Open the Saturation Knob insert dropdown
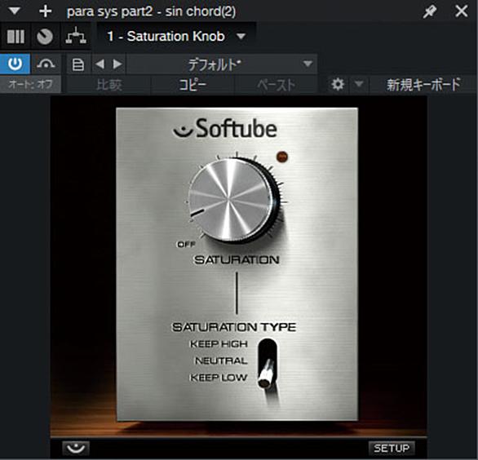The width and height of the screenshot is (478, 460). 176,37
